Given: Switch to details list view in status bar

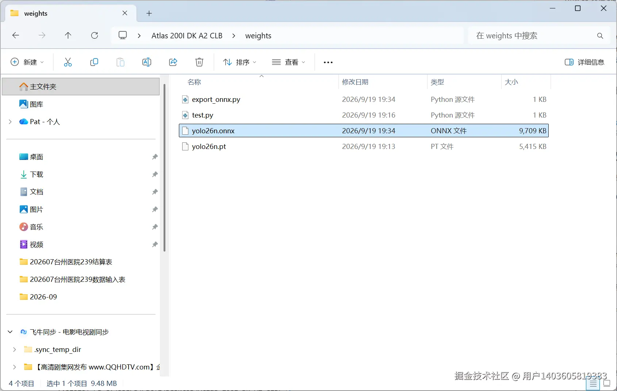Looking at the screenshot, I should [x=593, y=384].
